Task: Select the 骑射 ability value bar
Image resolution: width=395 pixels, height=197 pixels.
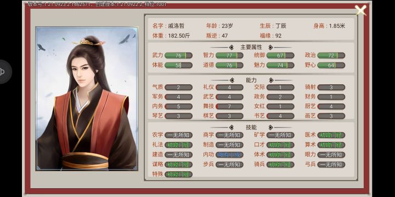Action: [331, 88]
